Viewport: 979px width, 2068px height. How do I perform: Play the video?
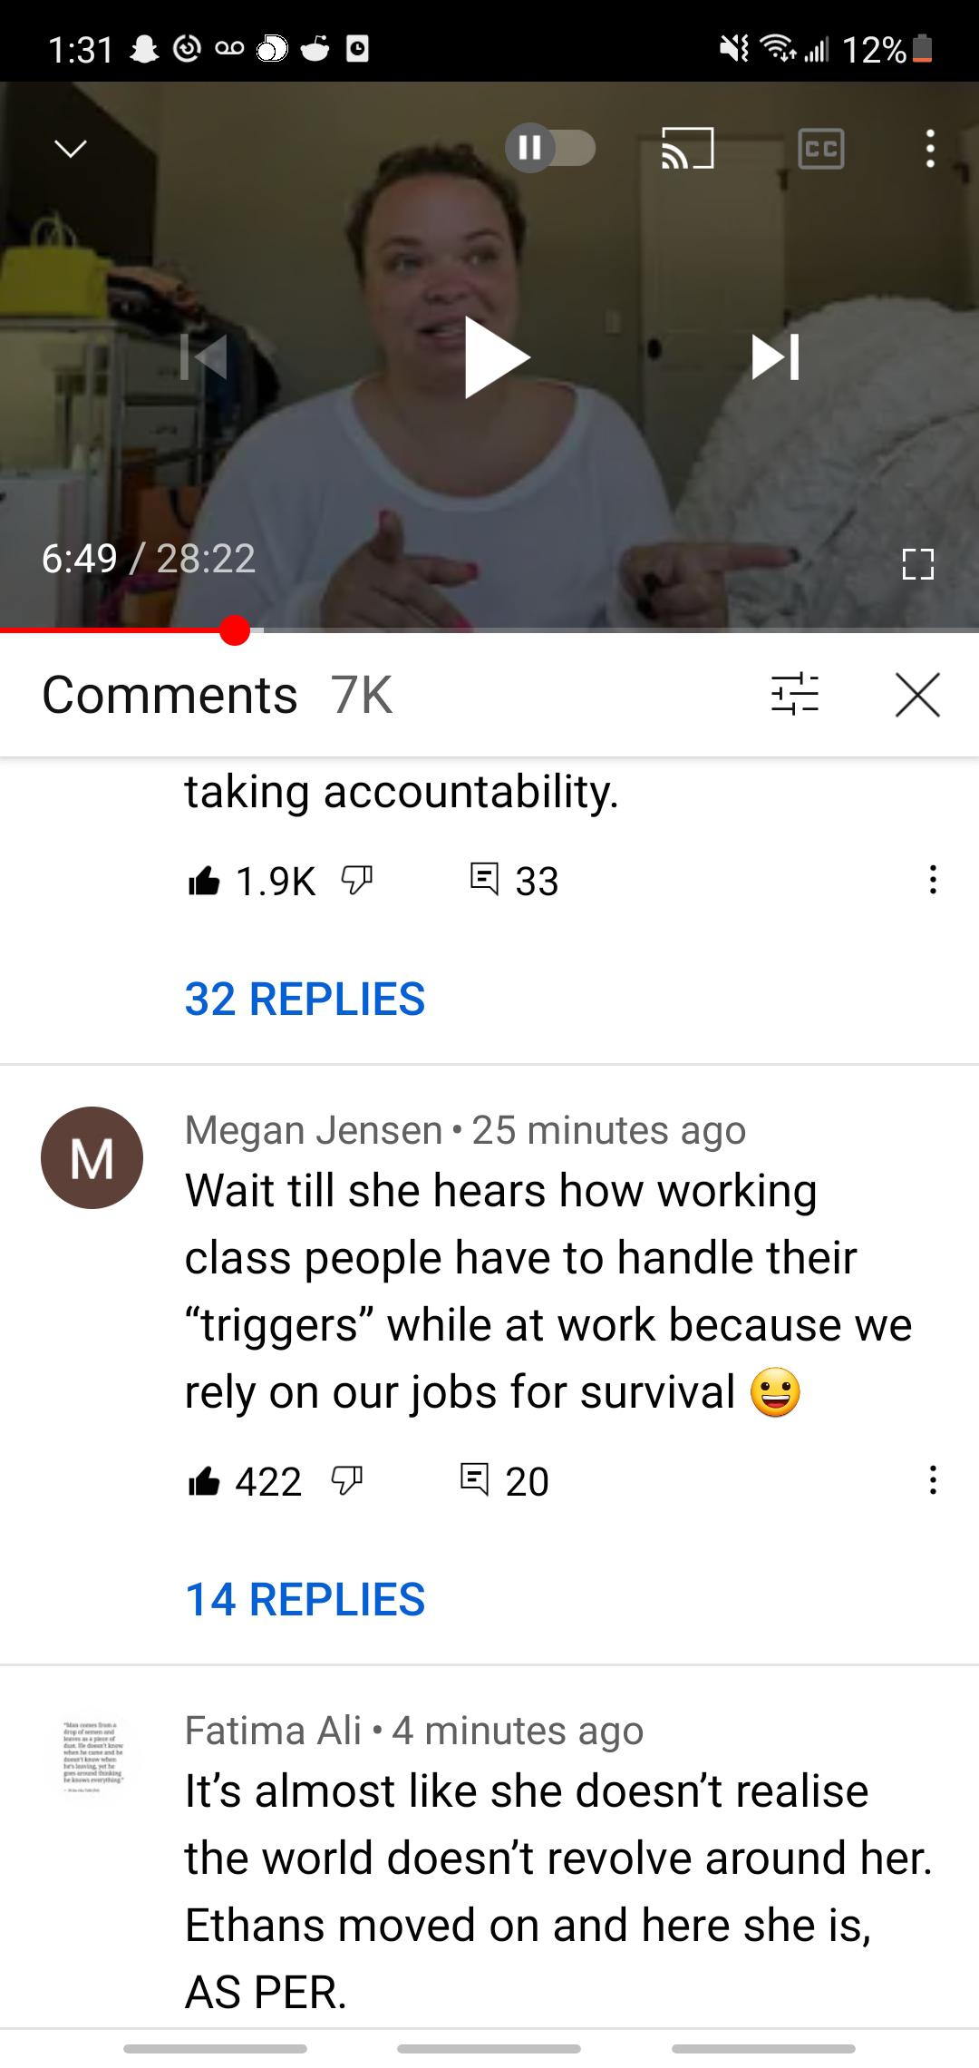[x=495, y=357]
